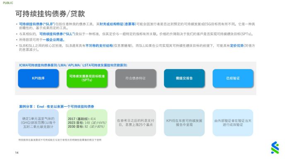The image size is (294, 165).
Task: Click the teal 需提交报告 box
Action: pos(184,78)
